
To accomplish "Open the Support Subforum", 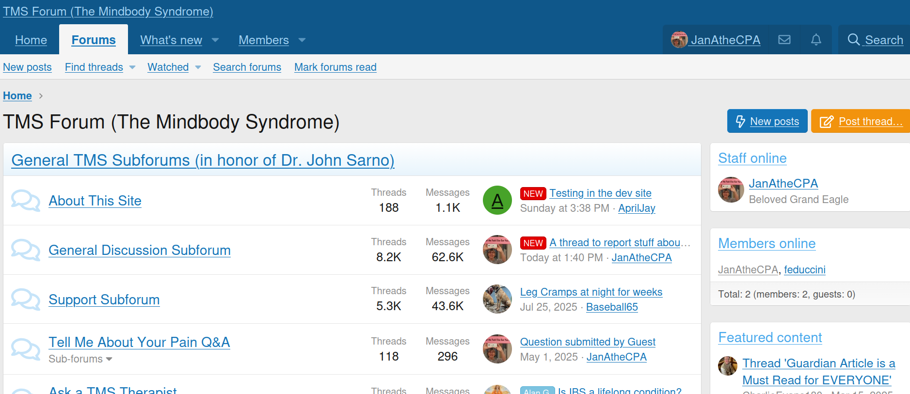I will click(x=104, y=299).
